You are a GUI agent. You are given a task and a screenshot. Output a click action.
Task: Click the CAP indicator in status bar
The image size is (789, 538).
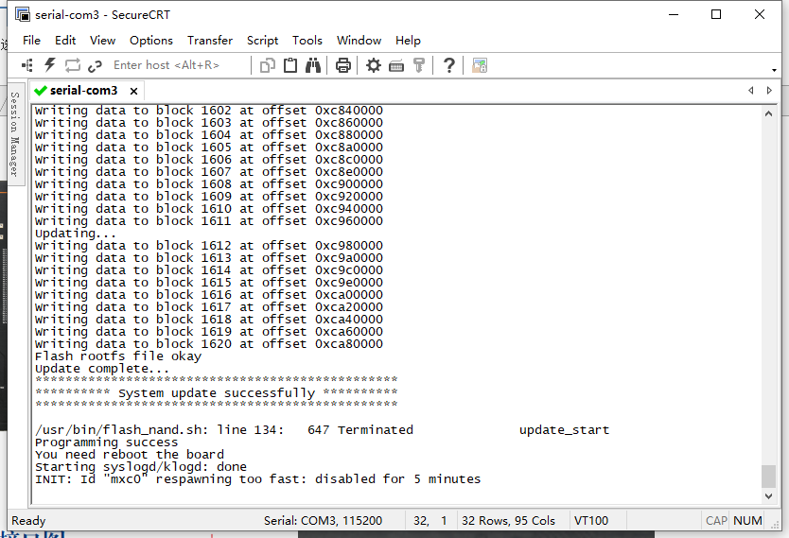click(x=716, y=520)
